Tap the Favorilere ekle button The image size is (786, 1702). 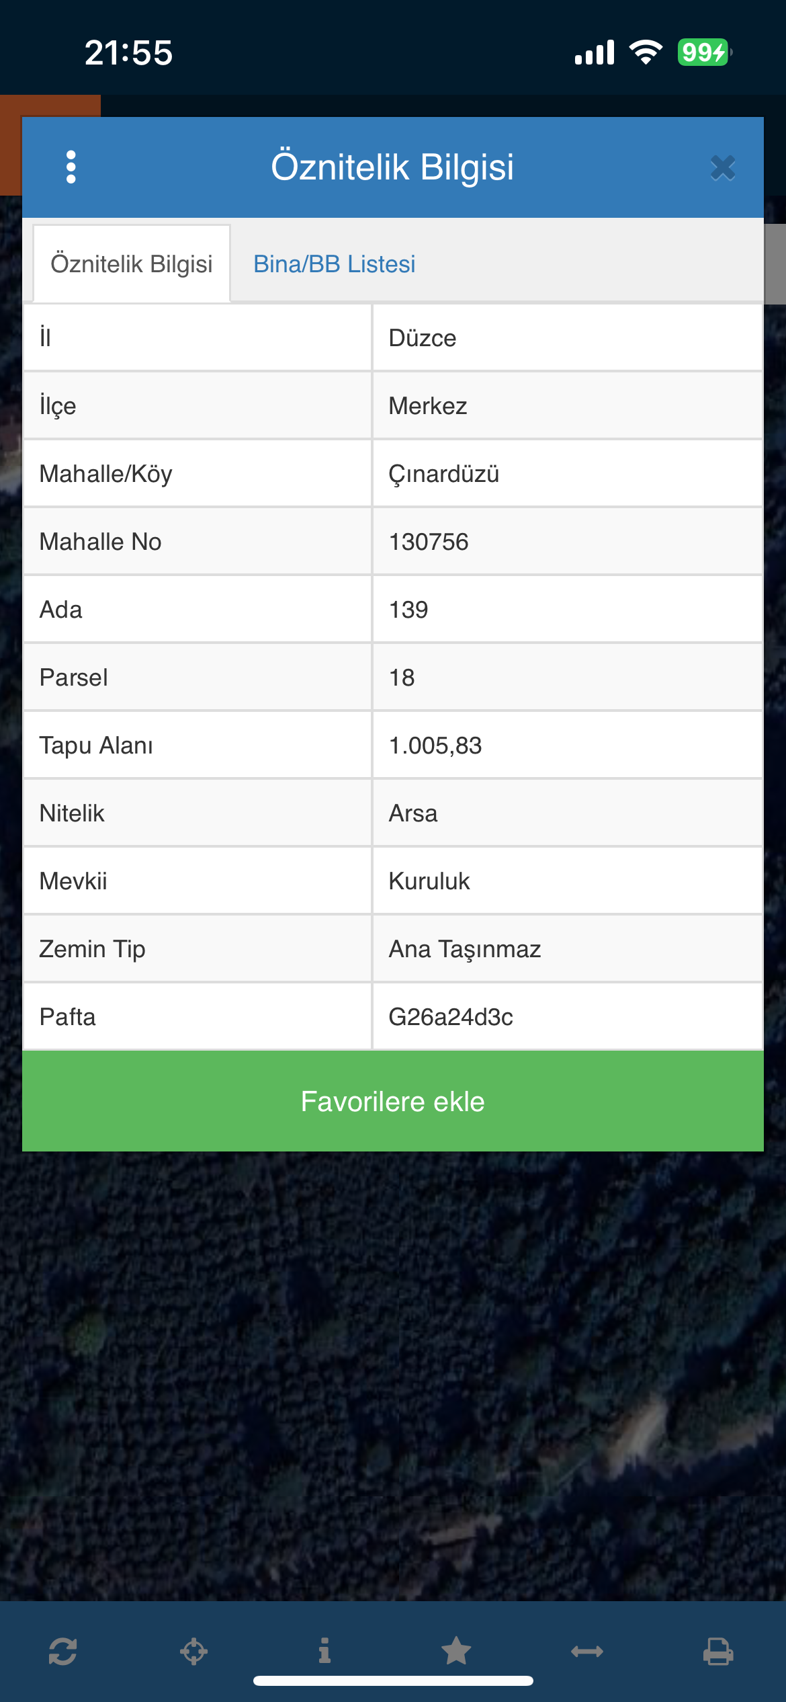click(393, 1101)
